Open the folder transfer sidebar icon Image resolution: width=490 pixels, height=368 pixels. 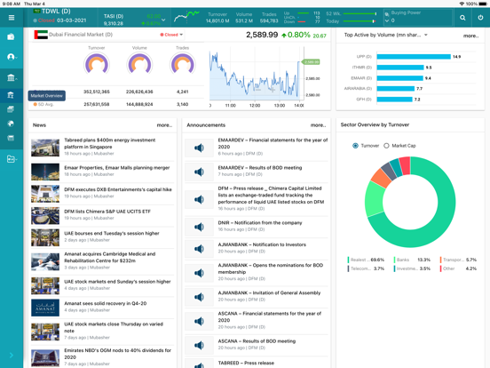(11, 159)
